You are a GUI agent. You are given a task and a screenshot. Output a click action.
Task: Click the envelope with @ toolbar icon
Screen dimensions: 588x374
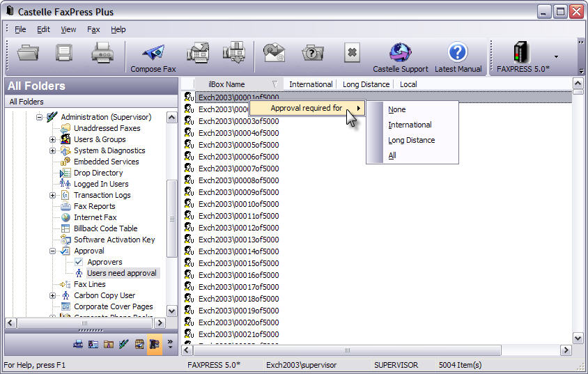(x=274, y=52)
